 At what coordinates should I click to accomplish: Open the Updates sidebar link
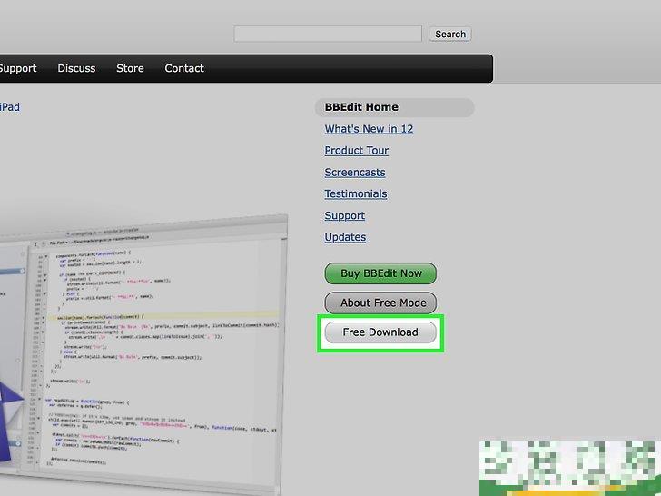click(x=345, y=237)
